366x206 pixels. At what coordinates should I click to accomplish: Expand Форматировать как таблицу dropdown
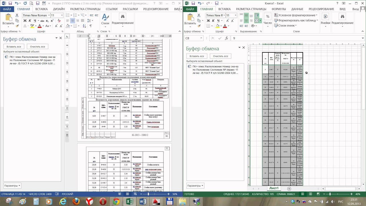(x=296, y=21)
